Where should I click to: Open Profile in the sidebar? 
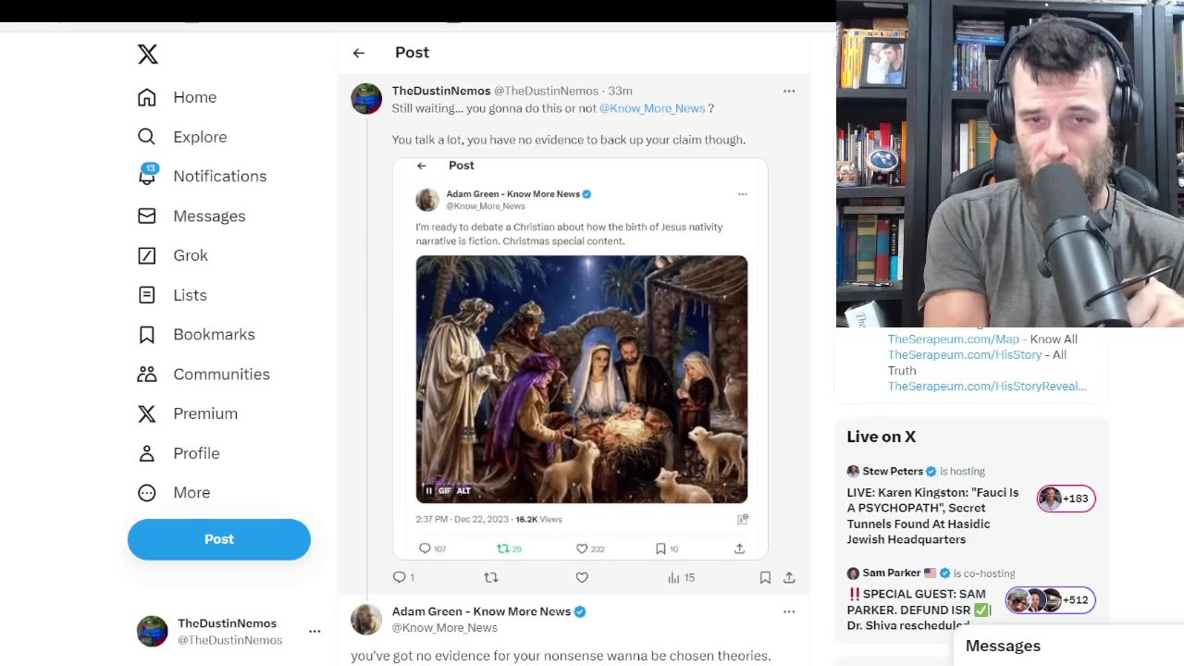[x=179, y=453]
